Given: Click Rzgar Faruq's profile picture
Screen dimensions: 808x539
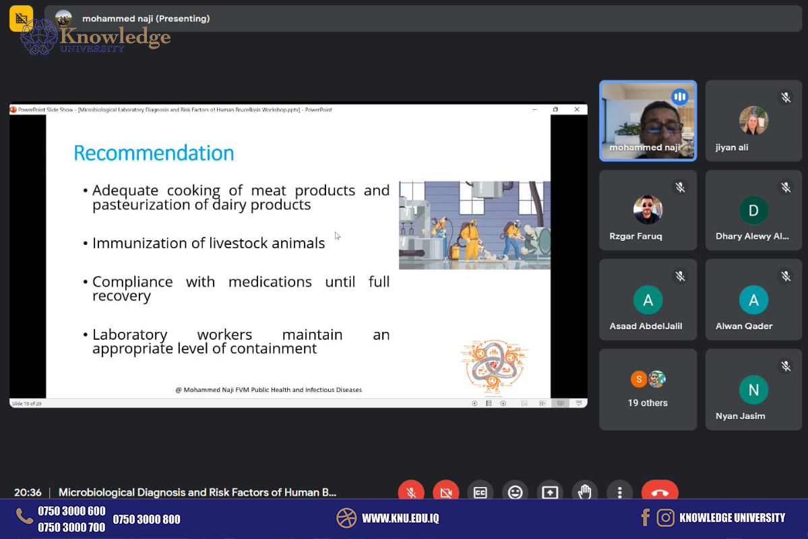Looking at the screenshot, I should (648, 210).
